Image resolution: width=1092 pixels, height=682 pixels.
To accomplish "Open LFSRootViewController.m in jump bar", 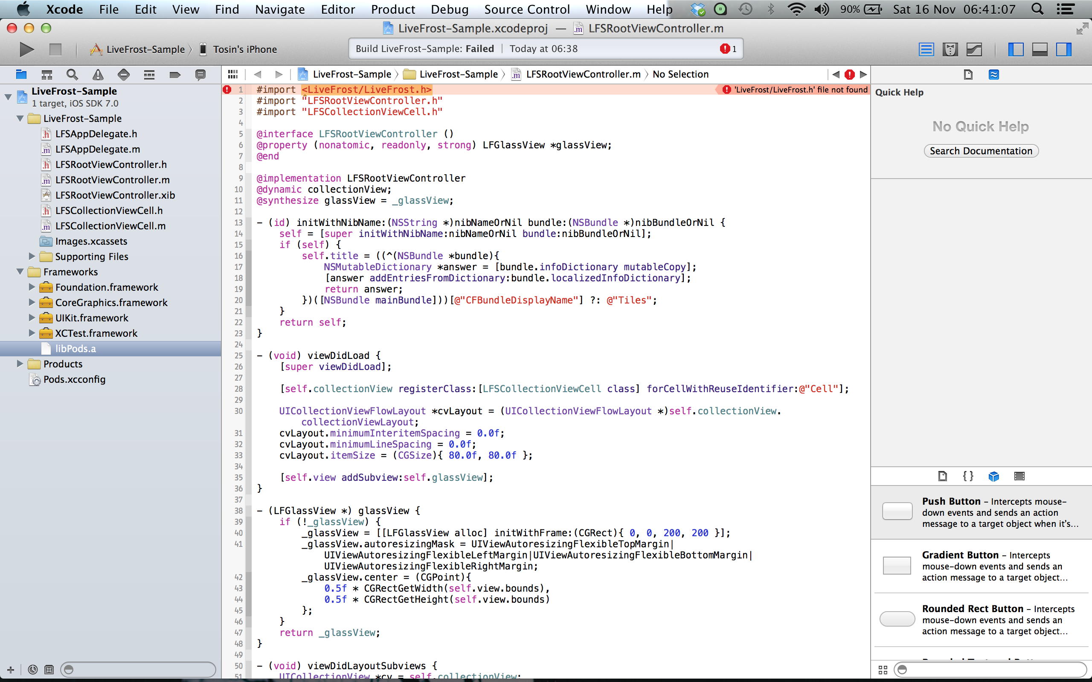I will tap(576, 74).
